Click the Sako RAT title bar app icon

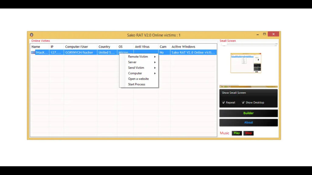32,35
